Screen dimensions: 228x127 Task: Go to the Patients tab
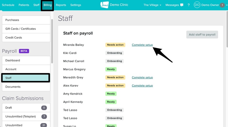click(x=24, y=5)
